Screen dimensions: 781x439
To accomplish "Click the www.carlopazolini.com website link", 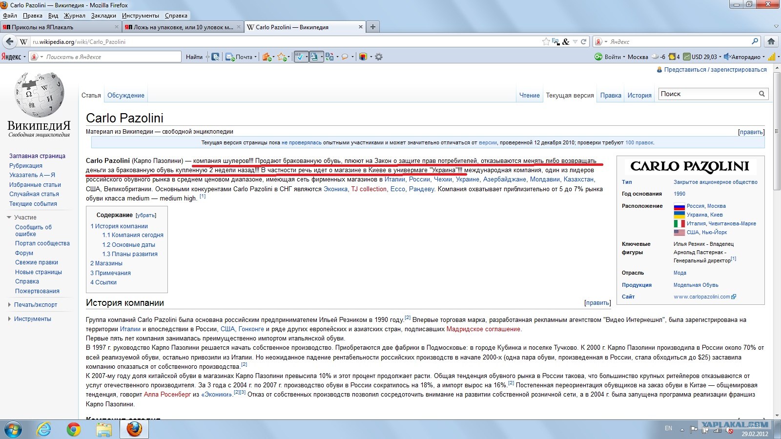I will coord(702,297).
